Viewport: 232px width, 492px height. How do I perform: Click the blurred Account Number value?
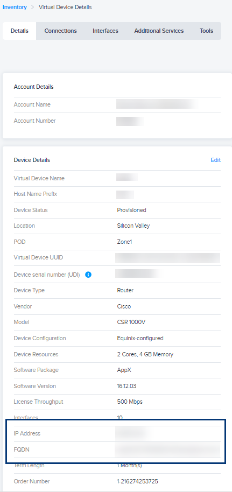(130, 121)
